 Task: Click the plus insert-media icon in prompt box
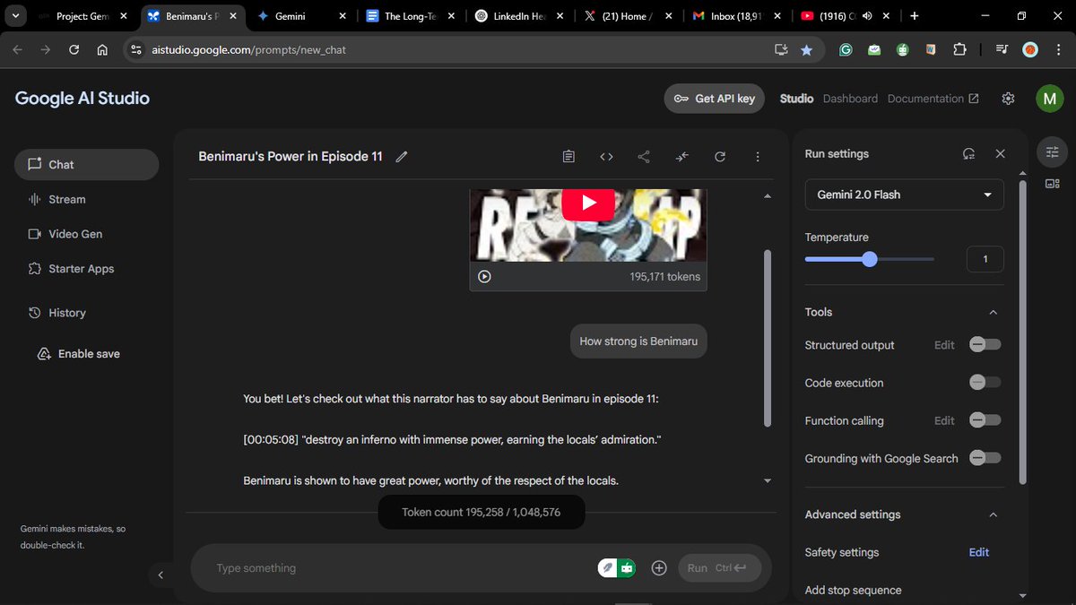[659, 568]
